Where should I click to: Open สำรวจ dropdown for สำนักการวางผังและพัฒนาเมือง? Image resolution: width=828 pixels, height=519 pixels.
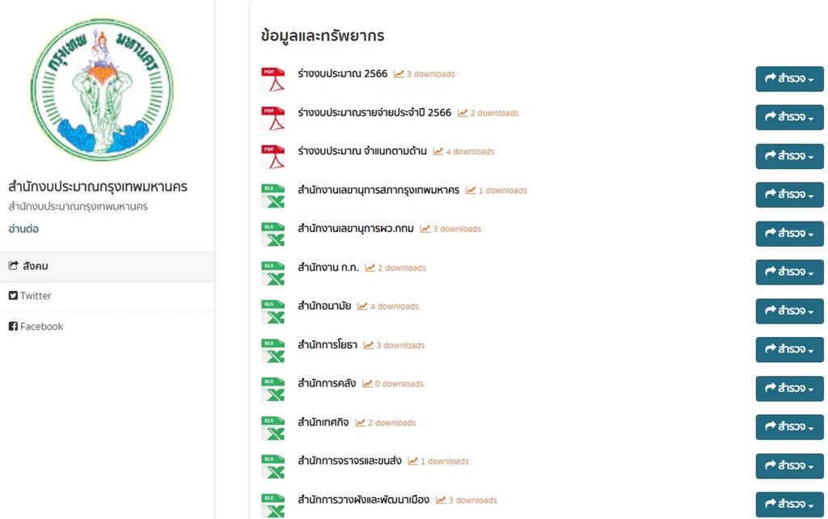pyautogui.click(x=789, y=504)
